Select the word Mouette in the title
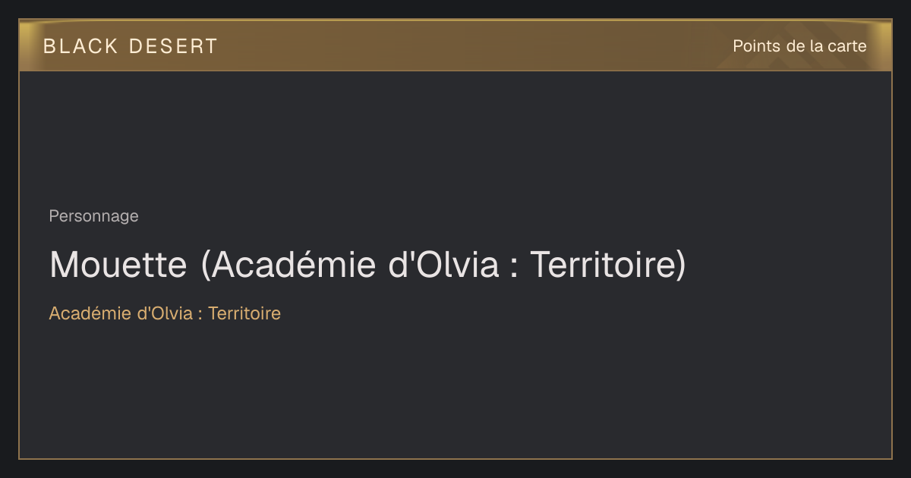This screenshot has height=478, width=911. (x=118, y=265)
